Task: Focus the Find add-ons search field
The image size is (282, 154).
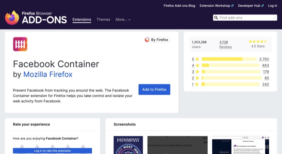Action: click(245, 18)
